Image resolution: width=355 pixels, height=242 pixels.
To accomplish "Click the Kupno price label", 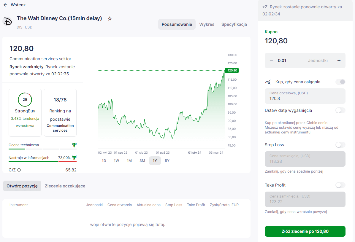I will click(x=271, y=32).
